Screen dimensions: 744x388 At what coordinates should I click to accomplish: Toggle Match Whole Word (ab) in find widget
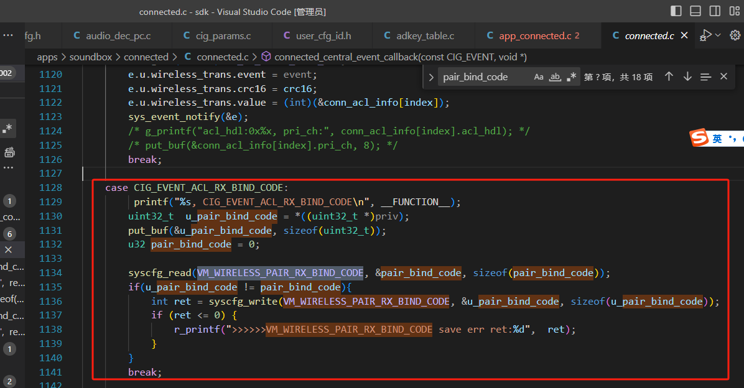555,77
